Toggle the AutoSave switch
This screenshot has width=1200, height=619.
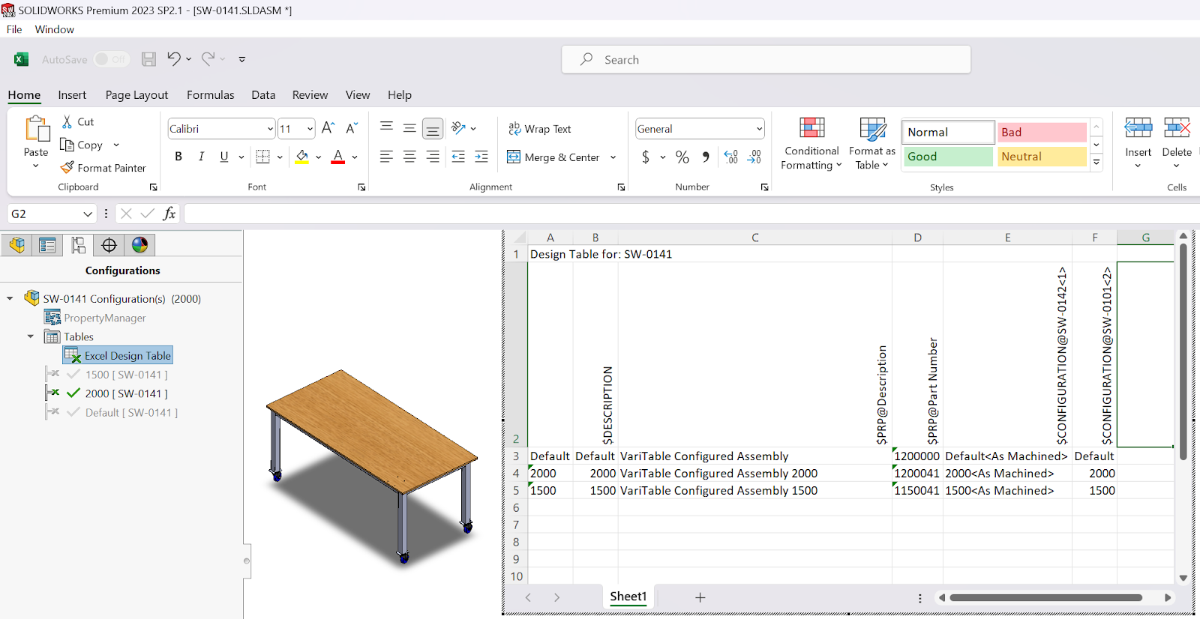coord(112,59)
